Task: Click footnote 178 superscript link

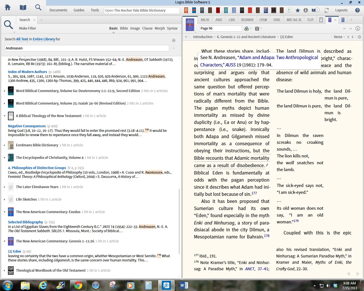Action: (x=267, y=236)
